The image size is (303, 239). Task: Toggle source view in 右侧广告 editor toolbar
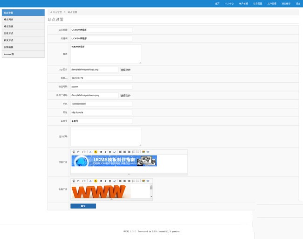pyautogui.click(x=74, y=181)
